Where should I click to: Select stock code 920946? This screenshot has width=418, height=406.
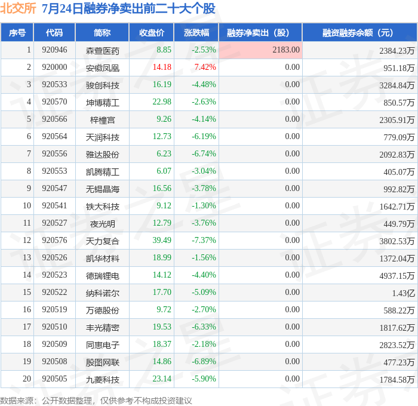[x=54, y=50]
